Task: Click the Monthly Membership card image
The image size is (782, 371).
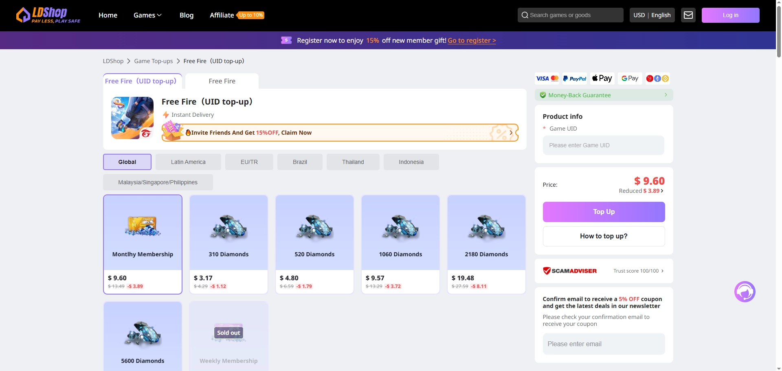Action: (x=143, y=226)
